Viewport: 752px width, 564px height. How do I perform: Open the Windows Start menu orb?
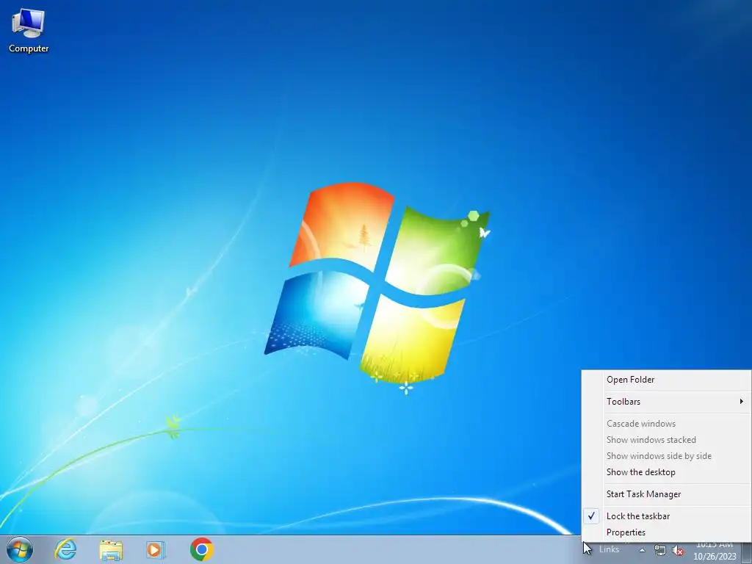click(x=20, y=549)
